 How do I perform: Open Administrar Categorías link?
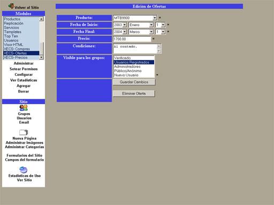[25, 147]
